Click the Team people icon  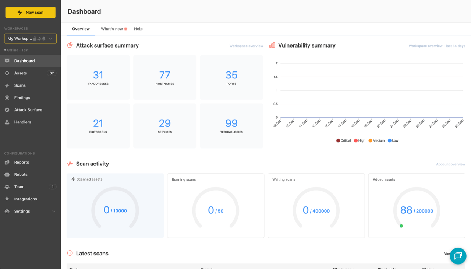7,187
